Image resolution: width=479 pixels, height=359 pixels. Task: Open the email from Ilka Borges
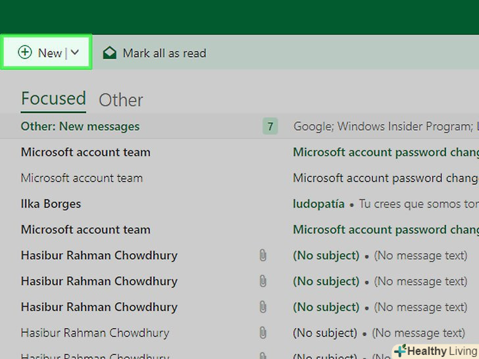tap(51, 204)
